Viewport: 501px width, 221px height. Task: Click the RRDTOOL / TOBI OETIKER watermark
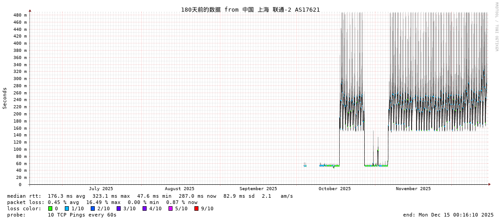click(497, 27)
